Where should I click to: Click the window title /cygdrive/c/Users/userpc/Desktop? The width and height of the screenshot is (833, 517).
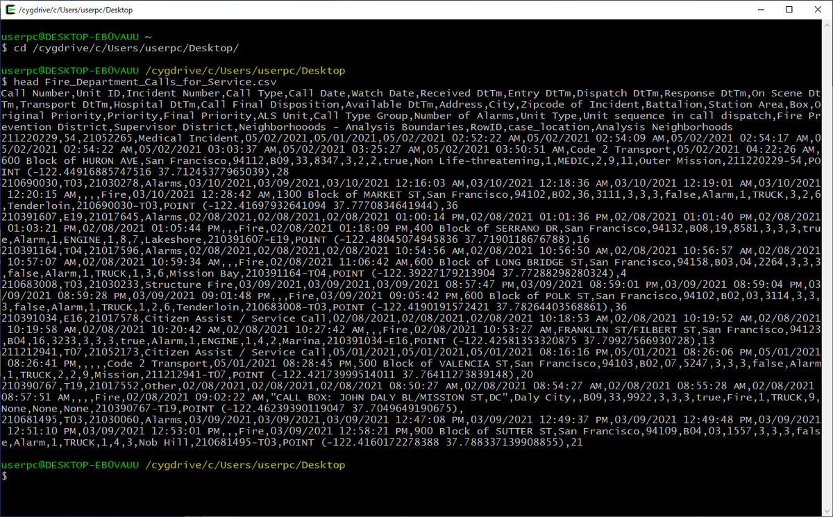76,10
